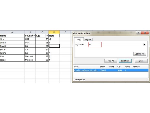Screen dimensions: 150x113
Task: Select the cell containing Liza
Action: pyautogui.click(x=12, y=39)
